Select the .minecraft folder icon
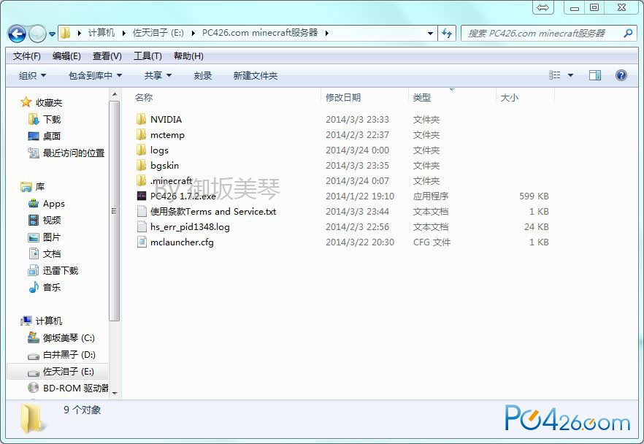644x444 pixels. (x=141, y=180)
